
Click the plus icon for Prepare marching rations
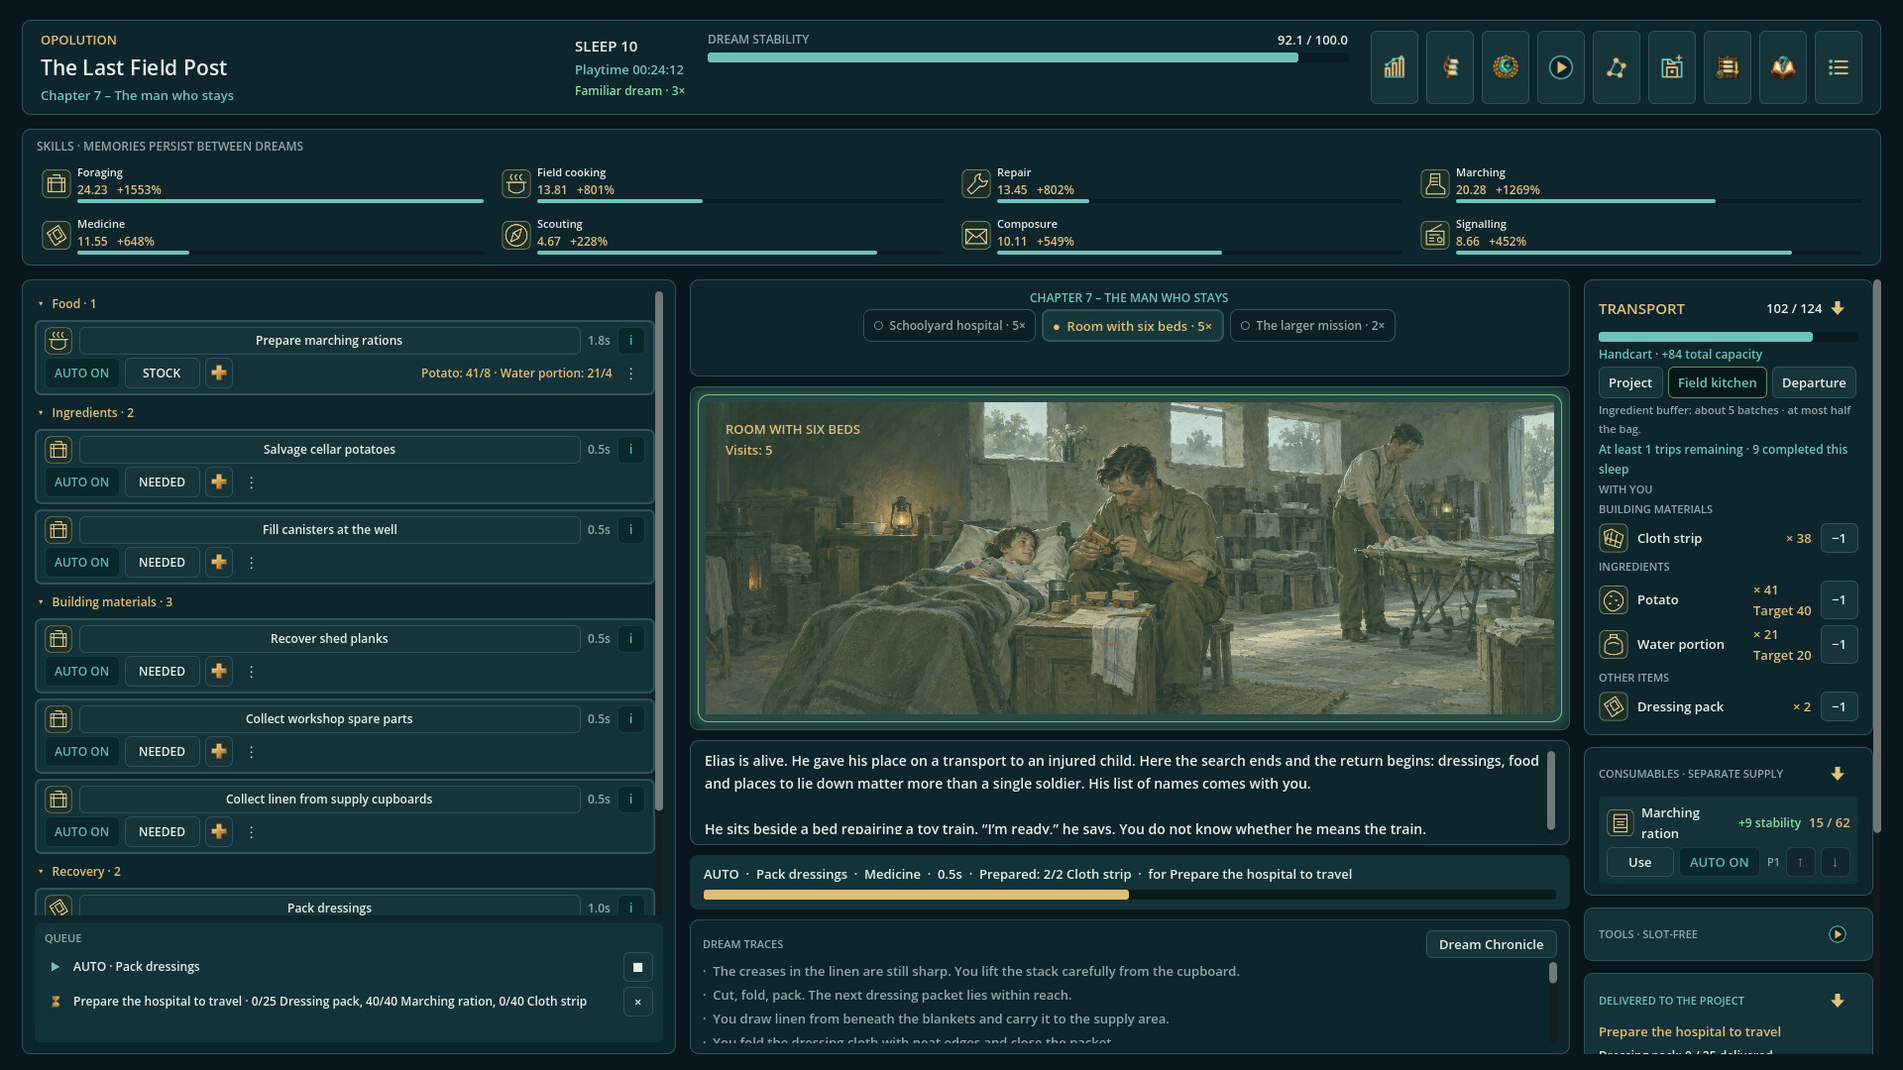click(x=219, y=374)
